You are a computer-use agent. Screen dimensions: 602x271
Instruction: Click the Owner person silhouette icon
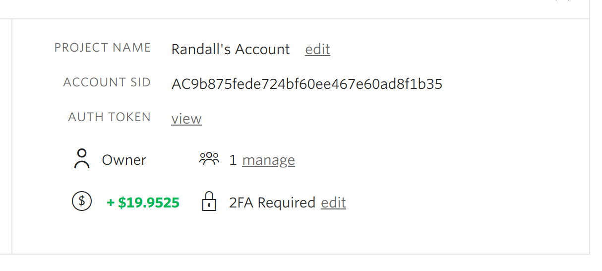82,159
